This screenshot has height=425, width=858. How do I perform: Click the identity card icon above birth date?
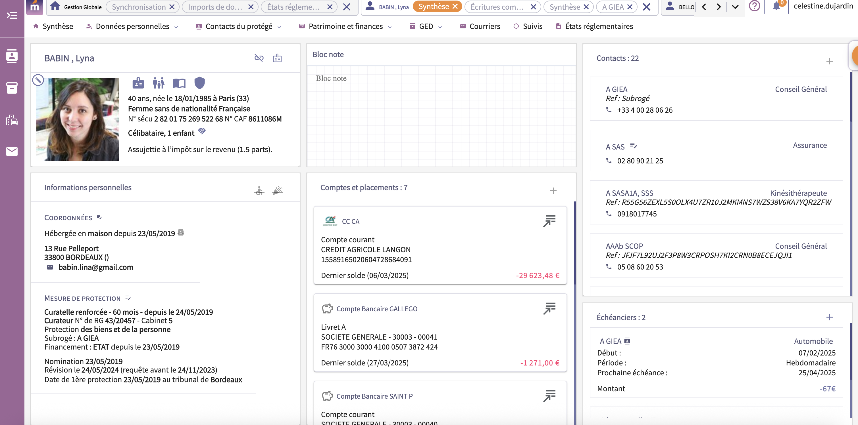[x=138, y=83]
